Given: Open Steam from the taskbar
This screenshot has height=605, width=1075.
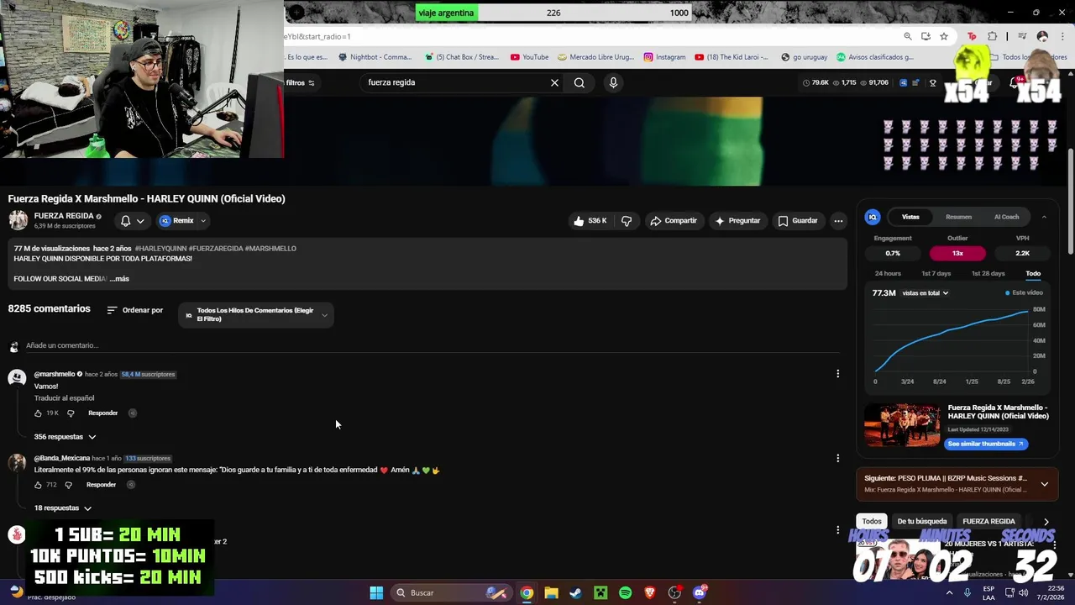Looking at the screenshot, I should coord(575,592).
